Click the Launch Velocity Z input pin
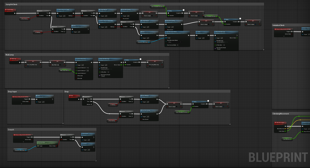Image resolution: width=310 pixels, height=168 pixels. (x=76, y=73)
